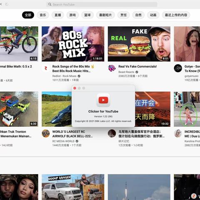Open the Truk Tronton video title
The image size is (200, 200).
pos(15,134)
